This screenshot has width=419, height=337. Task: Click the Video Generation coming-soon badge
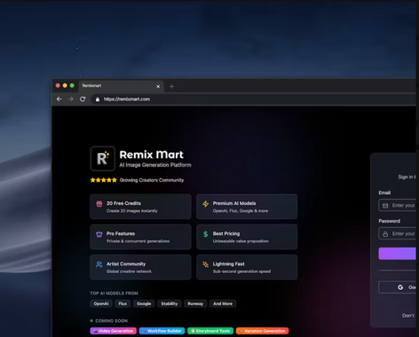(x=114, y=331)
